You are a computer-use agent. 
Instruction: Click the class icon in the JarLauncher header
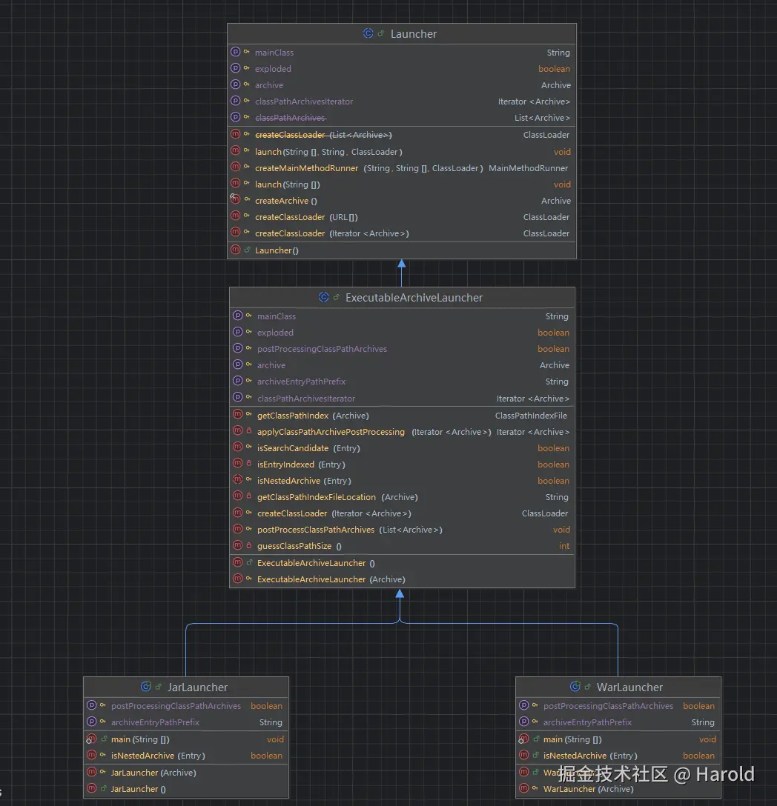146,687
